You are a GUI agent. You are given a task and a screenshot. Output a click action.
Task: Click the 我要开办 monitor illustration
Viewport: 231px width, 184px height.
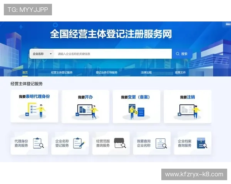[x=85, y=112]
